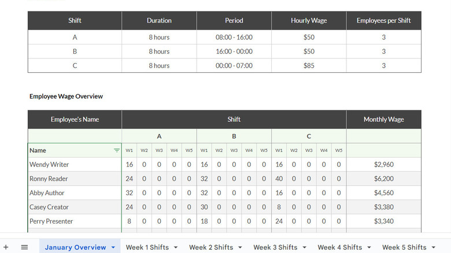Open Week 4 Shifts tab dropdown arrow
Image resolution: width=451 pixels, height=253 pixels.
click(x=368, y=248)
